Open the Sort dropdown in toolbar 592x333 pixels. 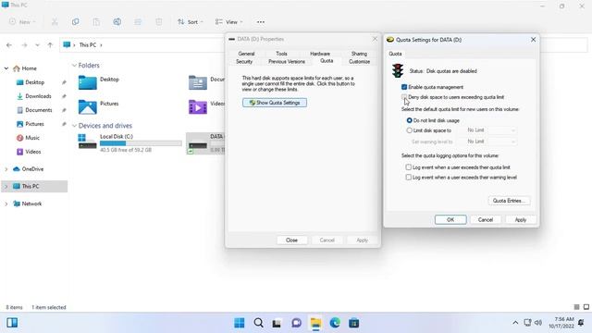[x=191, y=22]
